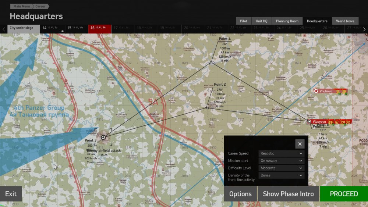Open the Career Speed dropdown
The image size is (368, 207).
pyautogui.click(x=282, y=153)
